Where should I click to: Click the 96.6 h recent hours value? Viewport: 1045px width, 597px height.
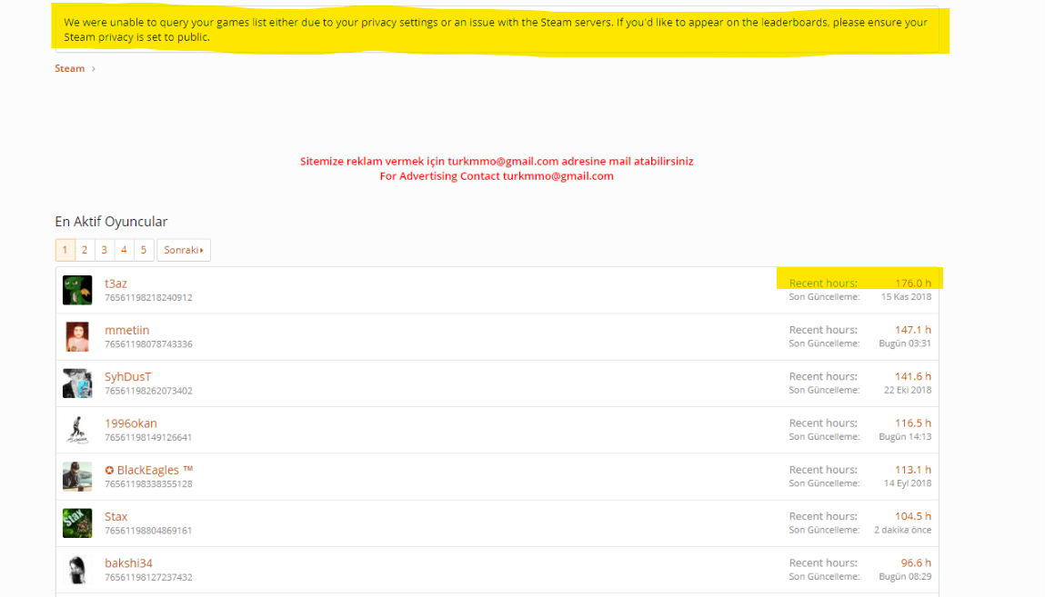[916, 563]
